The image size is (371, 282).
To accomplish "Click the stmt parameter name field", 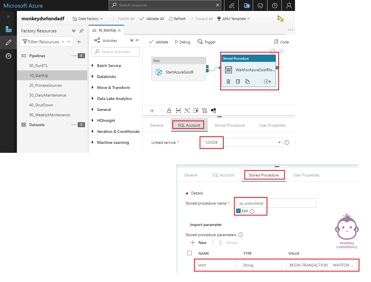I will 216,265.
